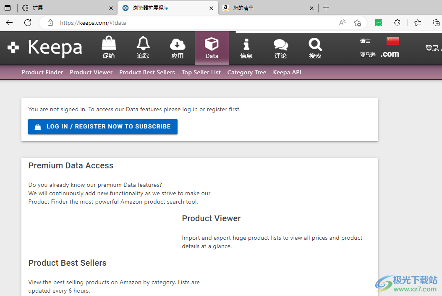Open Top Seller List submenu item
This screenshot has width=442, height=296.
pyautogui.click(x=201, y=73)
